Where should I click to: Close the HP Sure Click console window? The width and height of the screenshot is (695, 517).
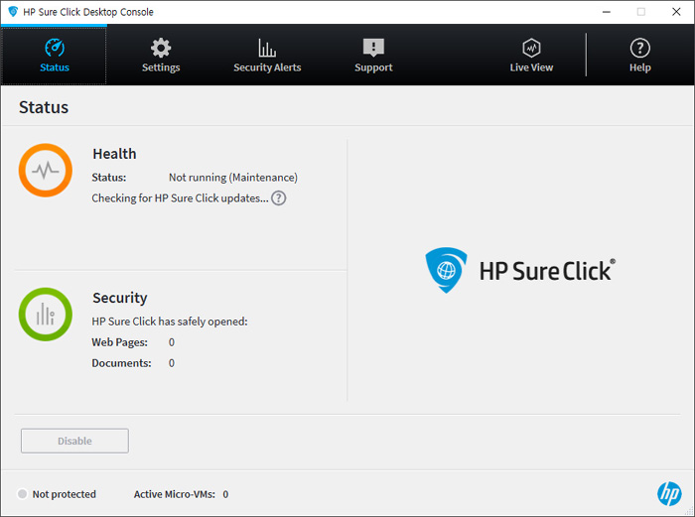tap(676, 12)
